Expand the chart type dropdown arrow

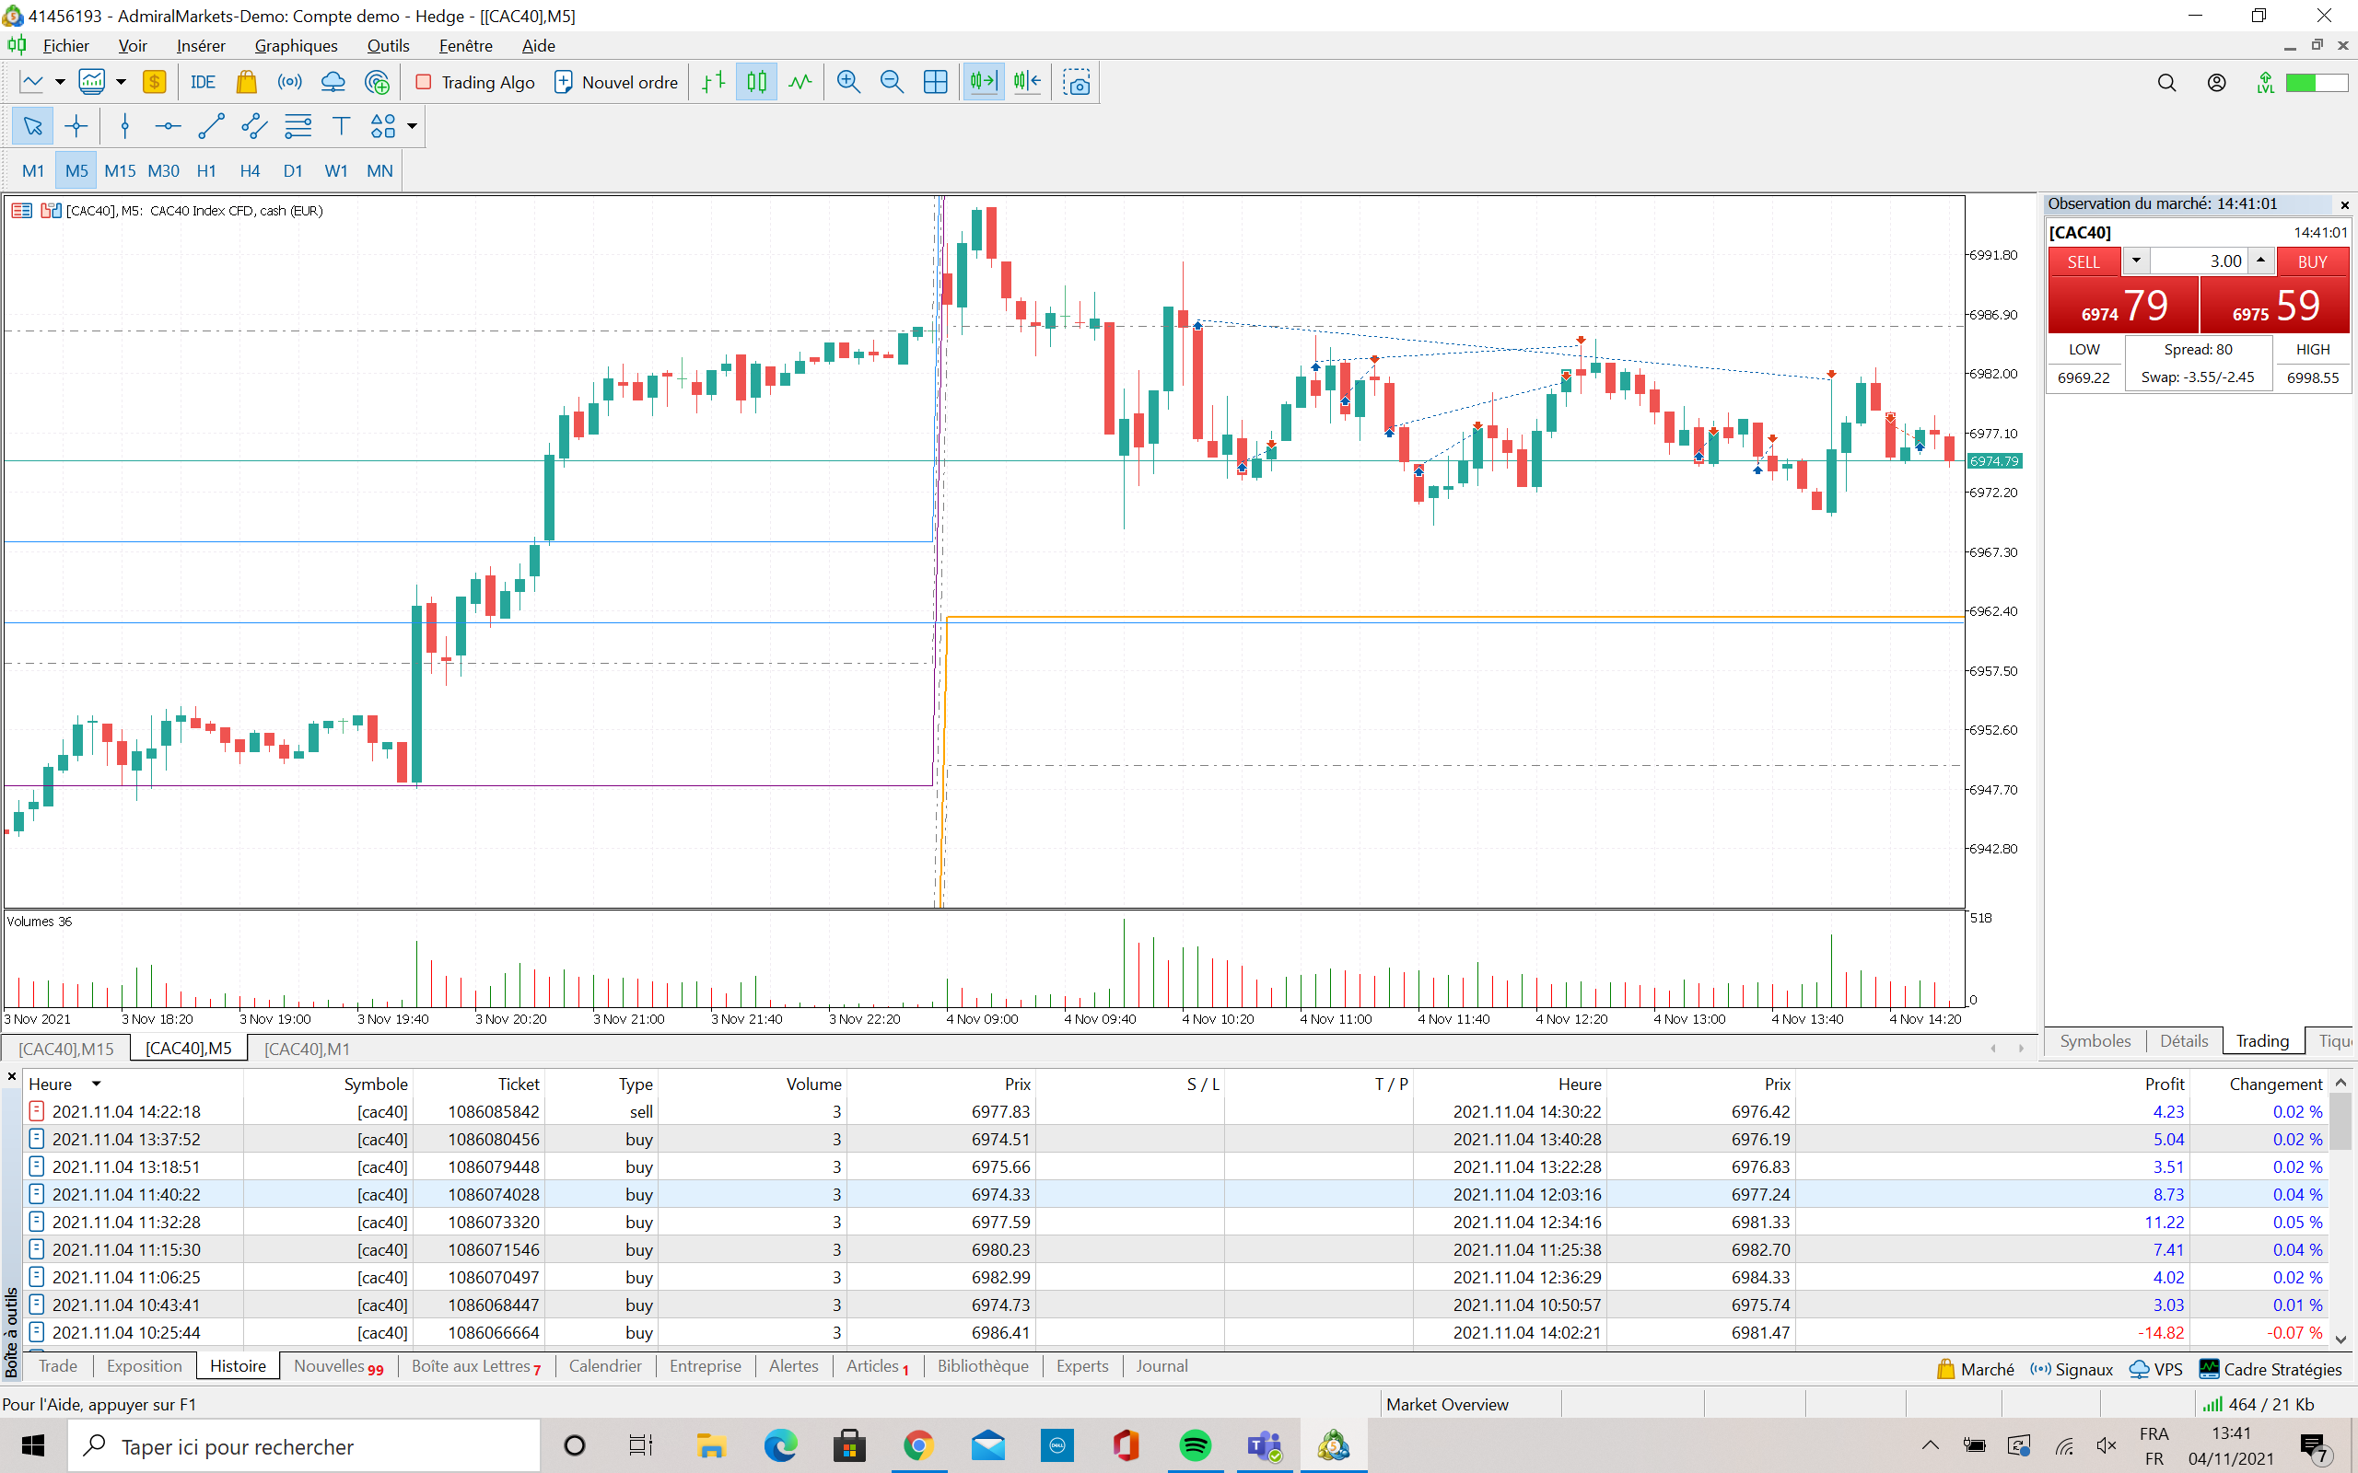[x=60, y=83]
